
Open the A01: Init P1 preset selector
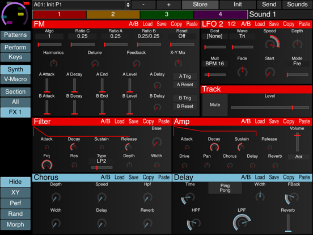(x=82, y=5)
